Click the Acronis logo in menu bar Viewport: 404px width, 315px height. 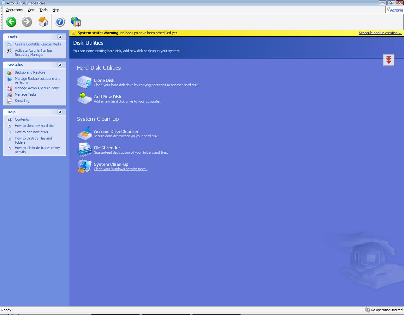pyautogui.click(x=395, y=10)
